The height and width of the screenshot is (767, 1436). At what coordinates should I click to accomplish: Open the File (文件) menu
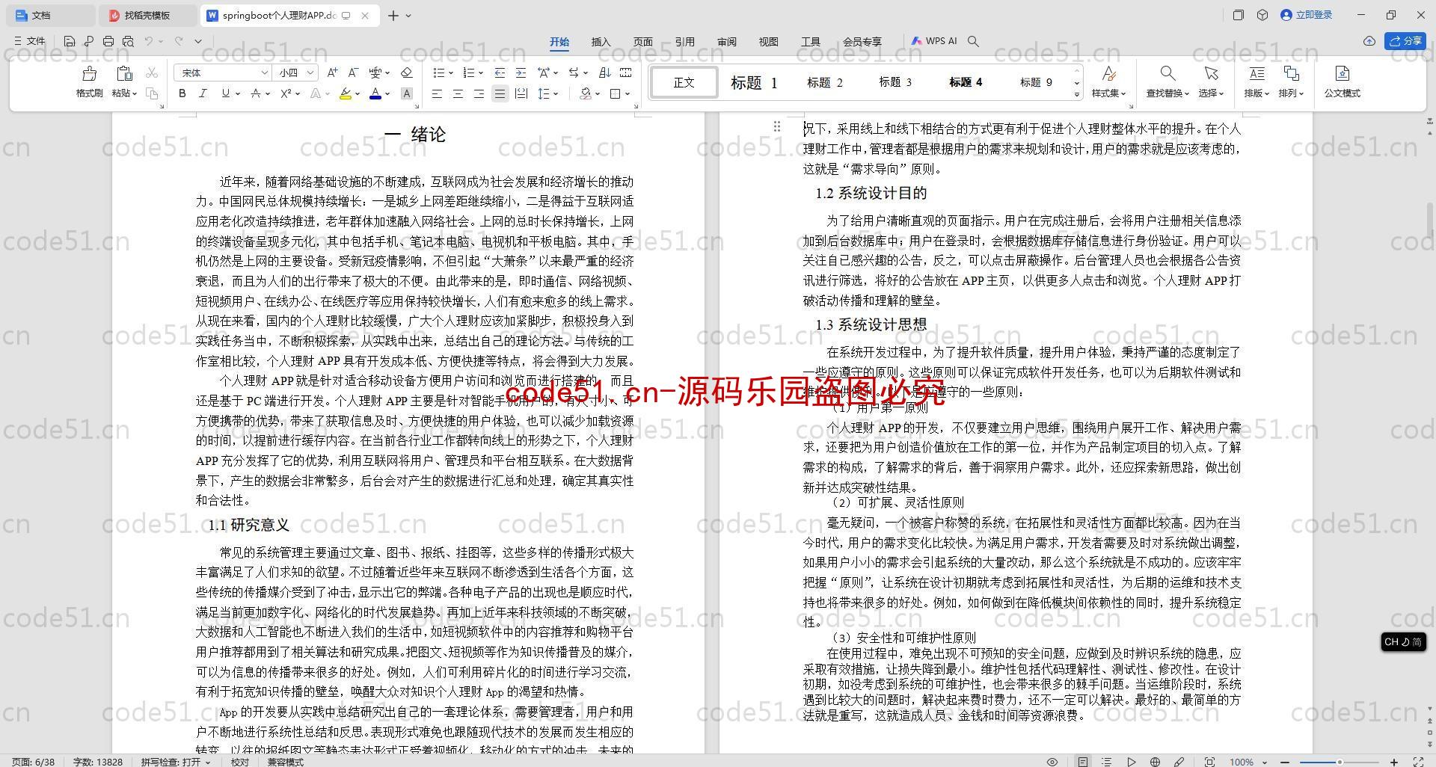(30, 41)
